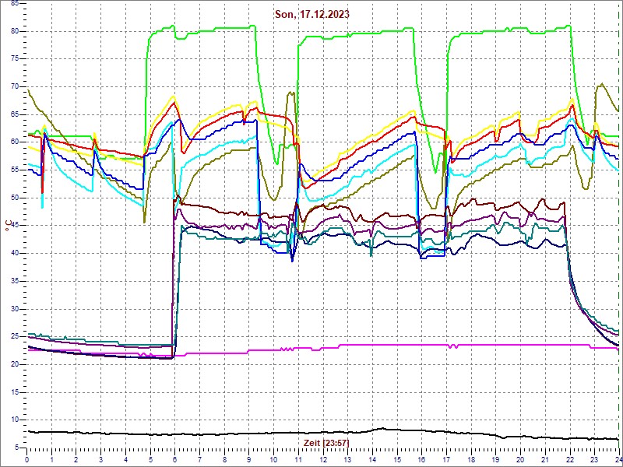Click hour 6 on the time axis
Screen dimensions: 623x467
(175, 458)
